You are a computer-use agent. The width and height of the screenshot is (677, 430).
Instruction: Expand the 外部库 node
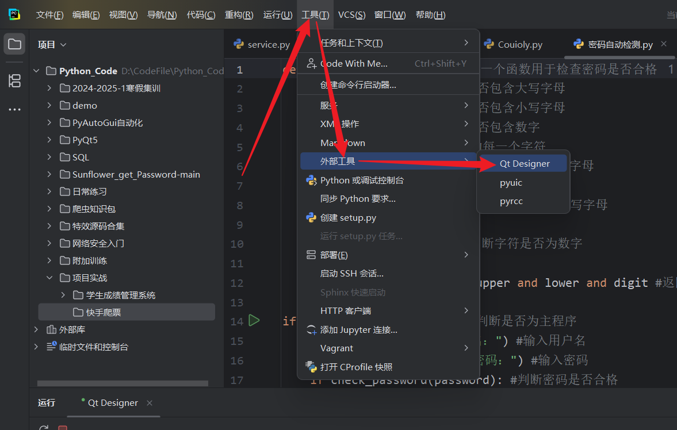[37, 329]
